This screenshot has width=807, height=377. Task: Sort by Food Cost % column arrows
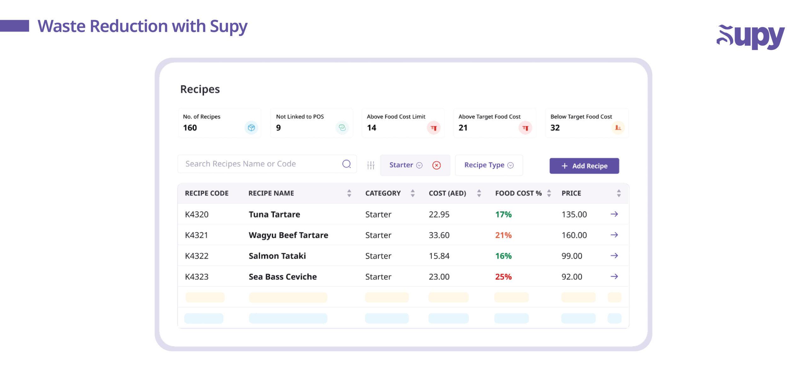(x=549, y=193)
